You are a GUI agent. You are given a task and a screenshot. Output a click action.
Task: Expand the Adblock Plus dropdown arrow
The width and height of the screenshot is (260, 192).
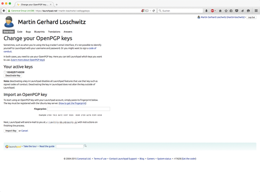215,11
